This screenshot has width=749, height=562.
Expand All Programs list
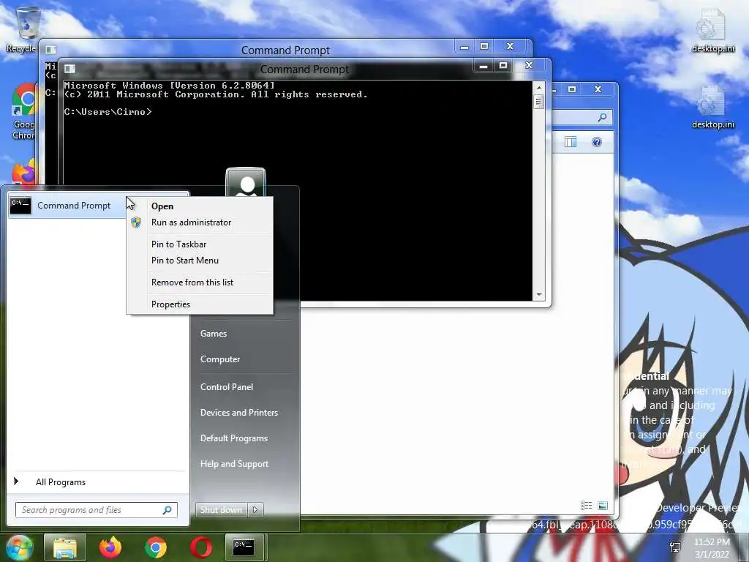point(61,482)
